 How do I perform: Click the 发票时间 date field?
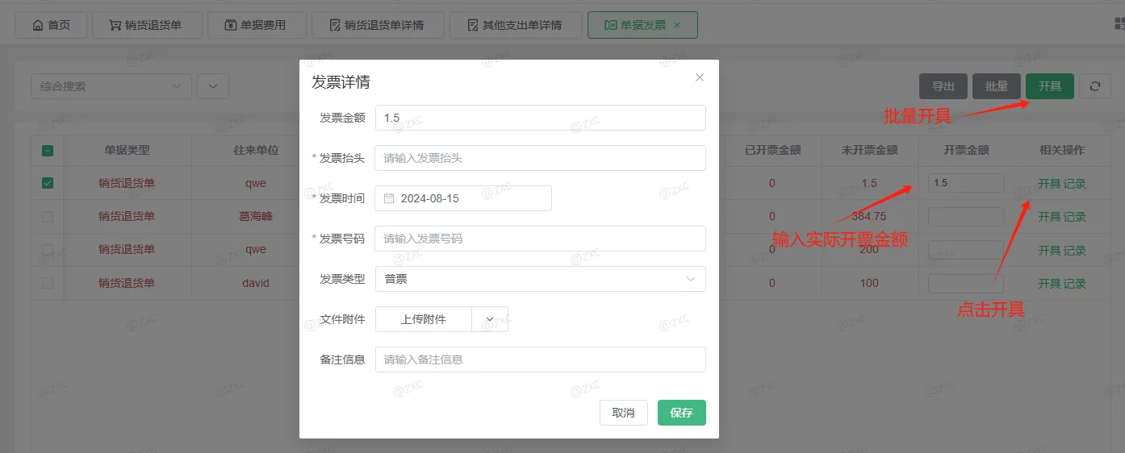click(463, 198)
